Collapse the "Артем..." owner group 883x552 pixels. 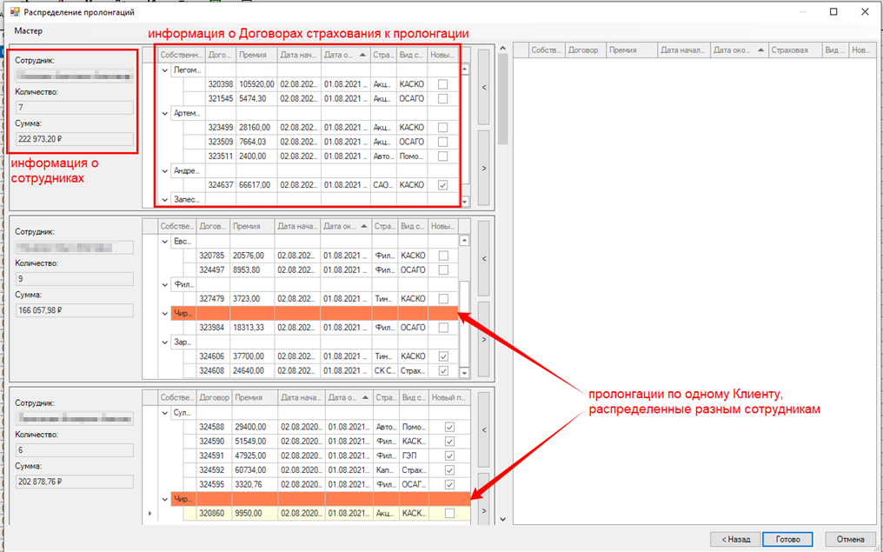coord(166,113)
